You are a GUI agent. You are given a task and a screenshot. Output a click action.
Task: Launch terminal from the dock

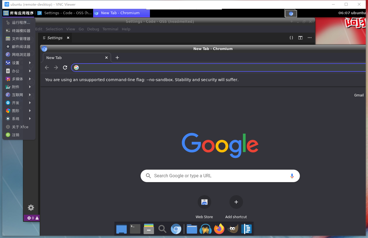tap(135, 229)
